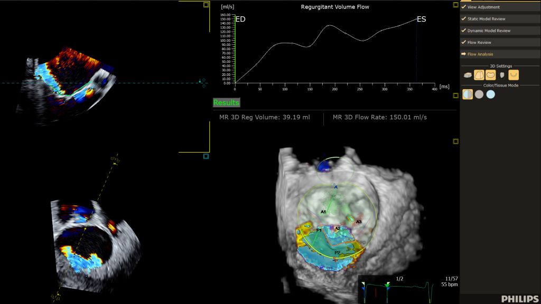Open the View Adjustment step
This screenshot has height=304, width=541.
500,7
